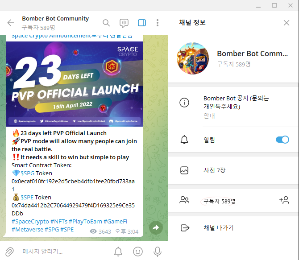This screenshot has width=299, height=260.
Task: Click the #GameFi hashtag
Action: click(116, 222)
